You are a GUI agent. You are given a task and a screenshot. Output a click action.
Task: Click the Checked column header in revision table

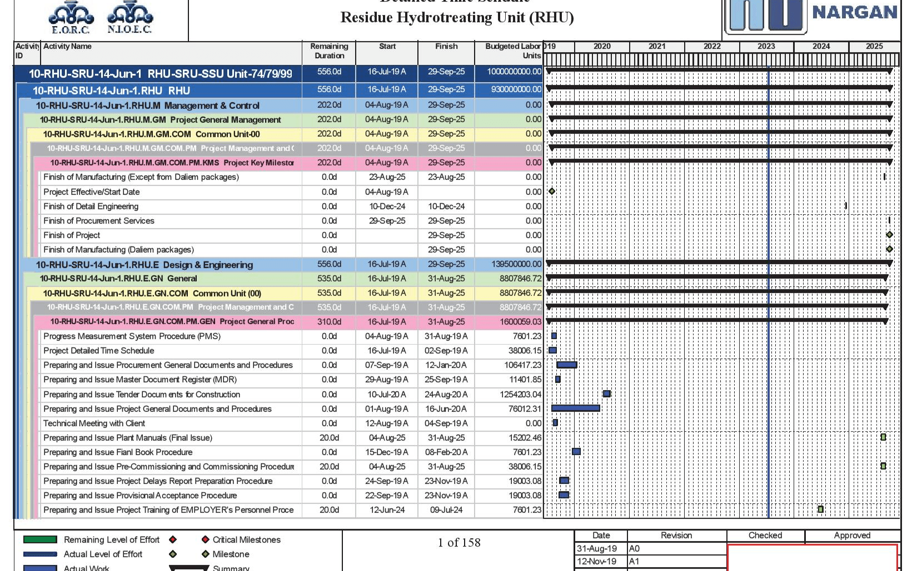[x=765, y=535]
